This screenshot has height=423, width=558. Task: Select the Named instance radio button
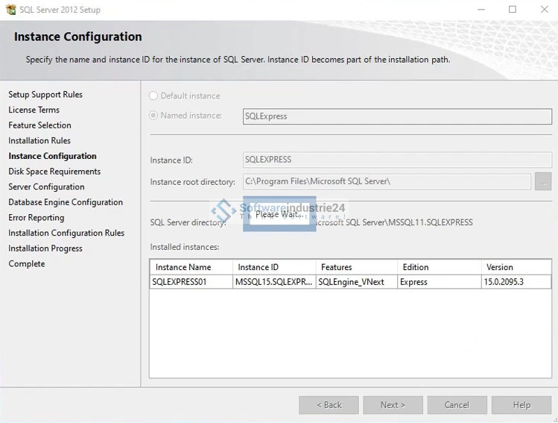(x=153, y=116)
